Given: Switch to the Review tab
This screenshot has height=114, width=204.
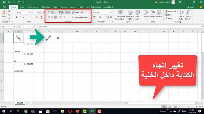Looking at the screenshot, I should coord(64,7).
